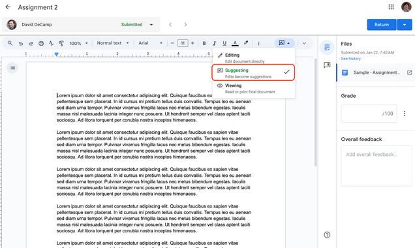Screen dimensions: 415x248
Task: Select Editing mode from menu
Action: click(x=253, y=57)
